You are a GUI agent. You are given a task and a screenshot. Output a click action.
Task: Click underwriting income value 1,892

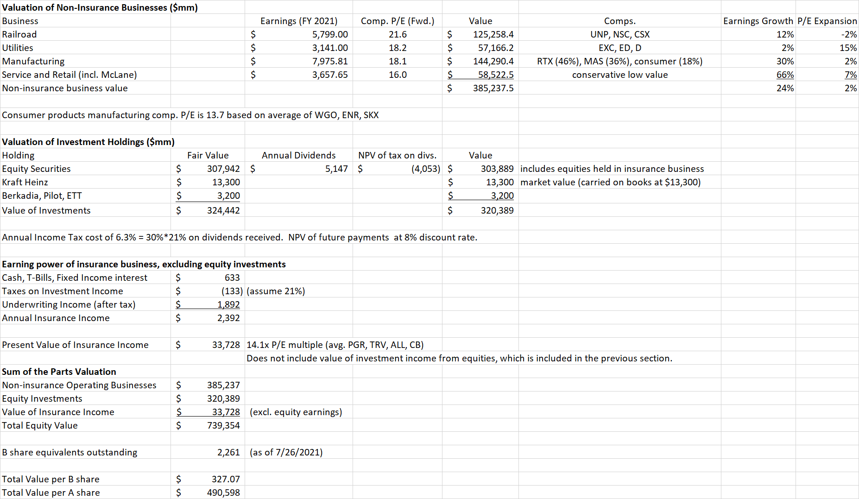point(228,304)
